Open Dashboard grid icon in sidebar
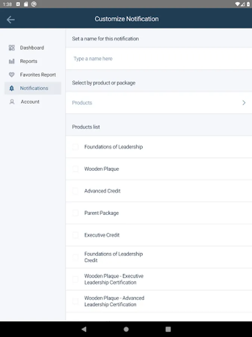This screenshot has height=337, width=252. coord(12,48)
